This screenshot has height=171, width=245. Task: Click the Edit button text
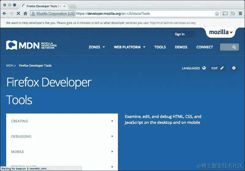tap(215, 68)
